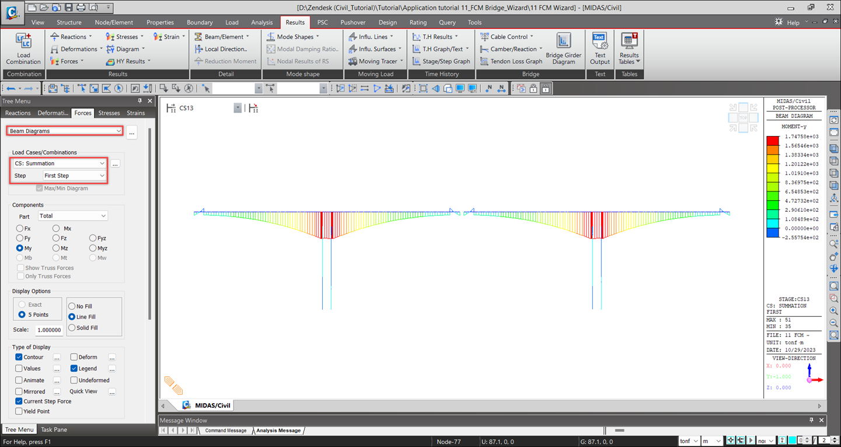Image resolution: width=841 pixels, height=447 pixels.
Task: Open Load Combination dialog
Action: click(23, 49)
